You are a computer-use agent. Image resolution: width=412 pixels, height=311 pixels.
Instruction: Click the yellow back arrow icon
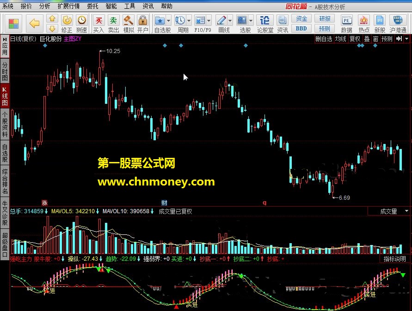coord(34,24)
